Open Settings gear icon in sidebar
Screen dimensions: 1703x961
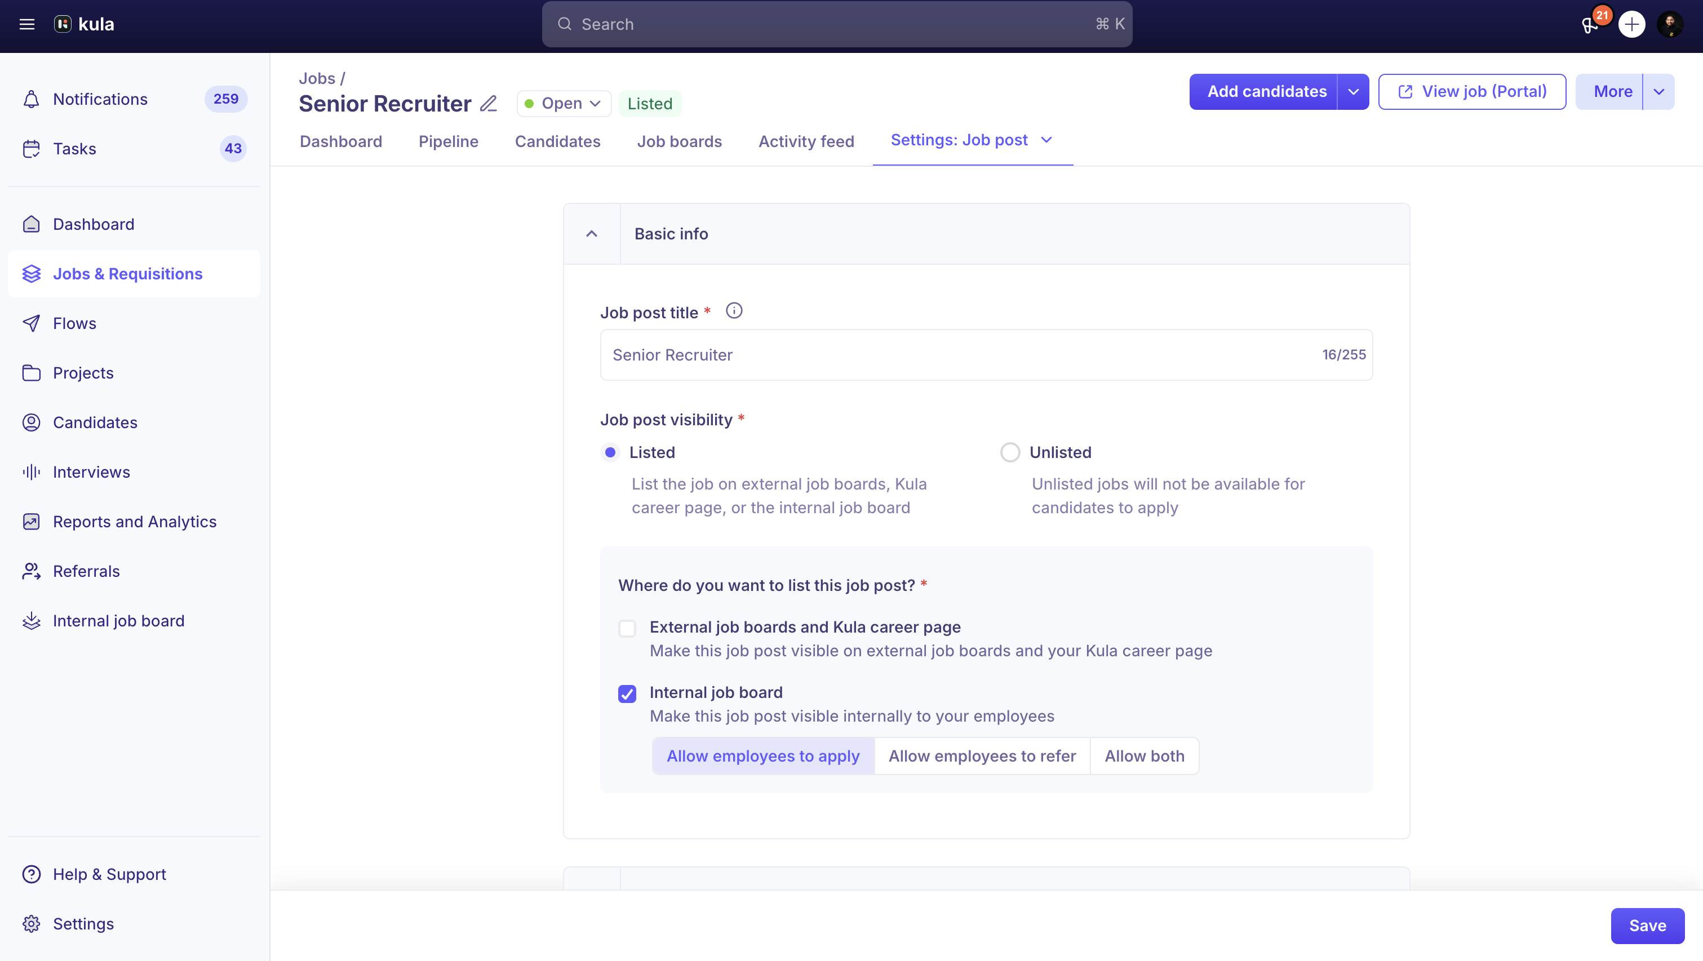31,923
